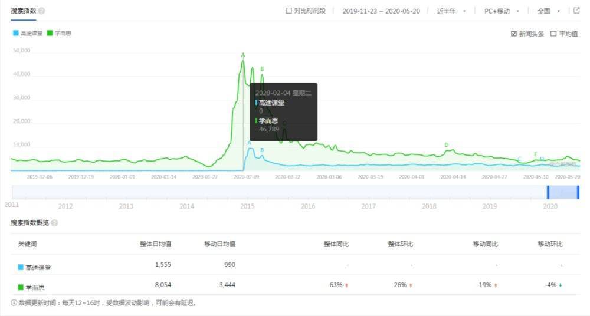Expand 近半年 period dropdown
This screenshot has width=590, height=316.
451,11
